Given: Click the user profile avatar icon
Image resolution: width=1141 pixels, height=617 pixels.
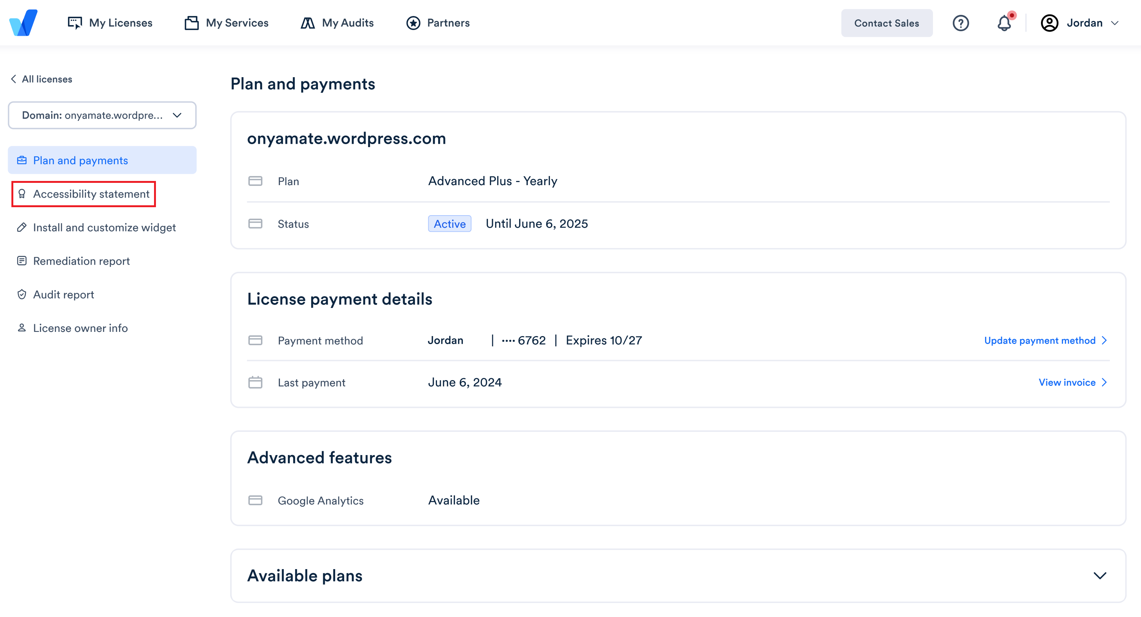Looking at the screenshot, I should pos(1049,23).
